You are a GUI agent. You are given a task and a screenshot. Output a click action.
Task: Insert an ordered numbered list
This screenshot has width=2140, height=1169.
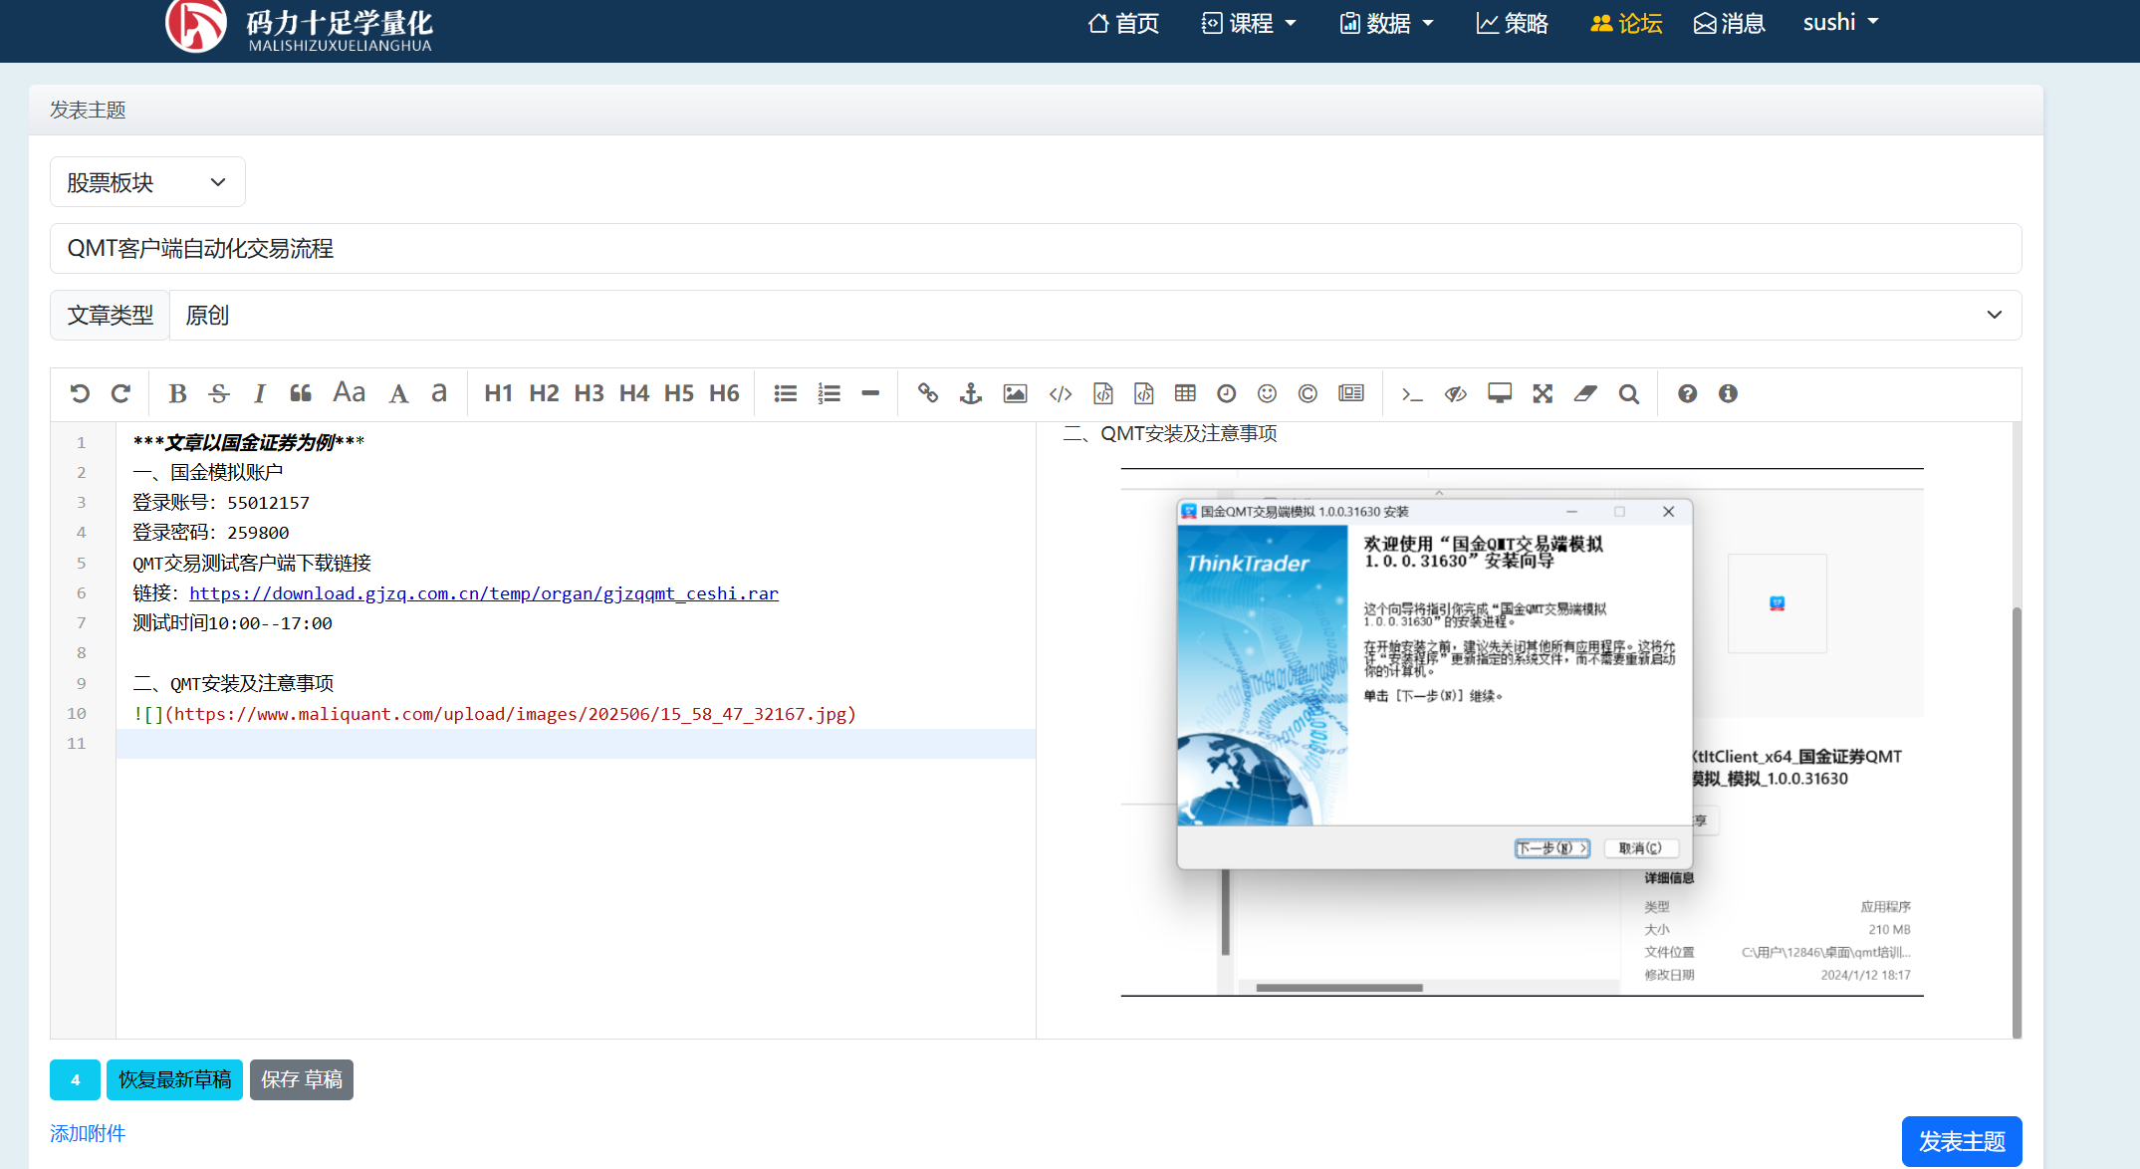click(x=829, y=393)
